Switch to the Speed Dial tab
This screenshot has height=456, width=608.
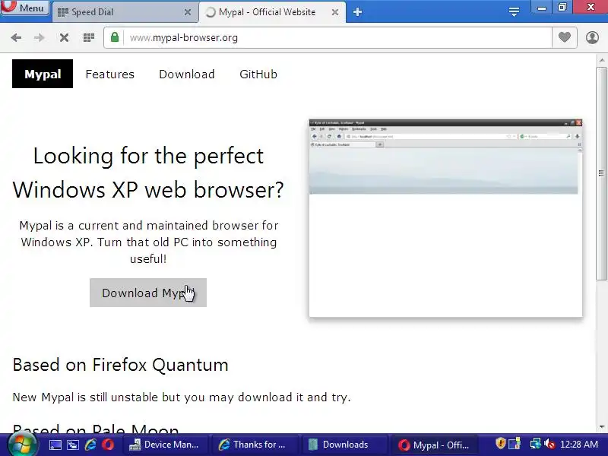click(119, 12)
